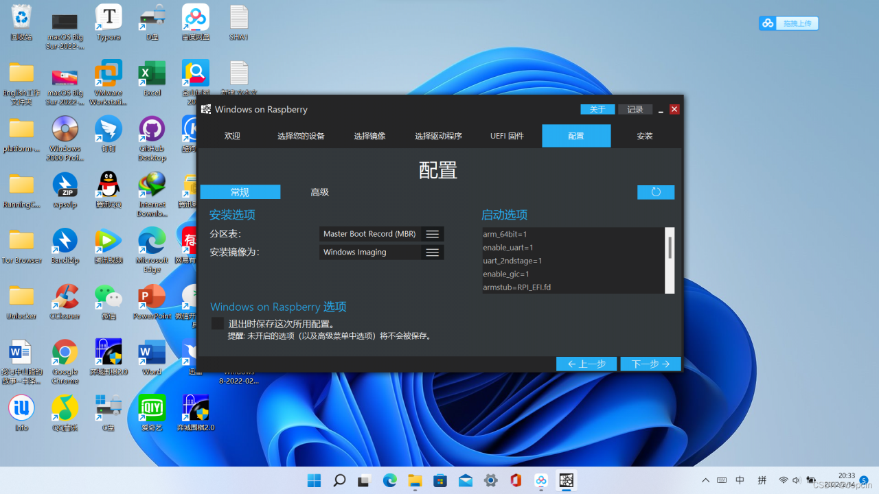The width and height of the screenshot is (879, 494).
Task: Open the 回收站 Recycle Bin
Action: pos(22,23)
